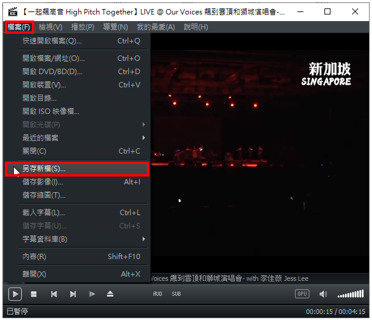The width and height of the screenshot is (372, 320).
Task: Open 內容(R) properties entry
Action: 78,257
